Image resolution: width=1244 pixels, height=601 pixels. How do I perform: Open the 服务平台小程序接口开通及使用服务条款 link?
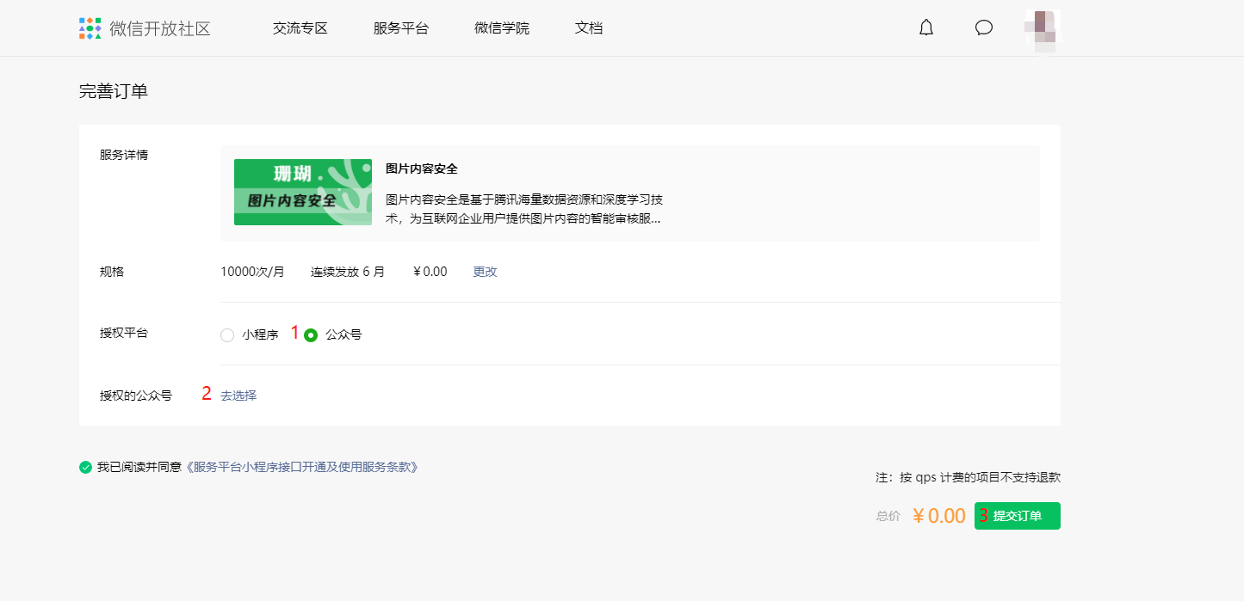coord(301,467)
